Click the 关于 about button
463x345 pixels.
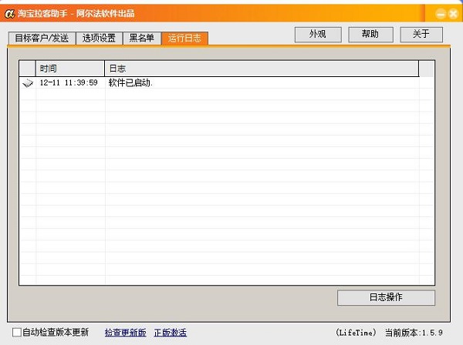click(x=421, y=35)
